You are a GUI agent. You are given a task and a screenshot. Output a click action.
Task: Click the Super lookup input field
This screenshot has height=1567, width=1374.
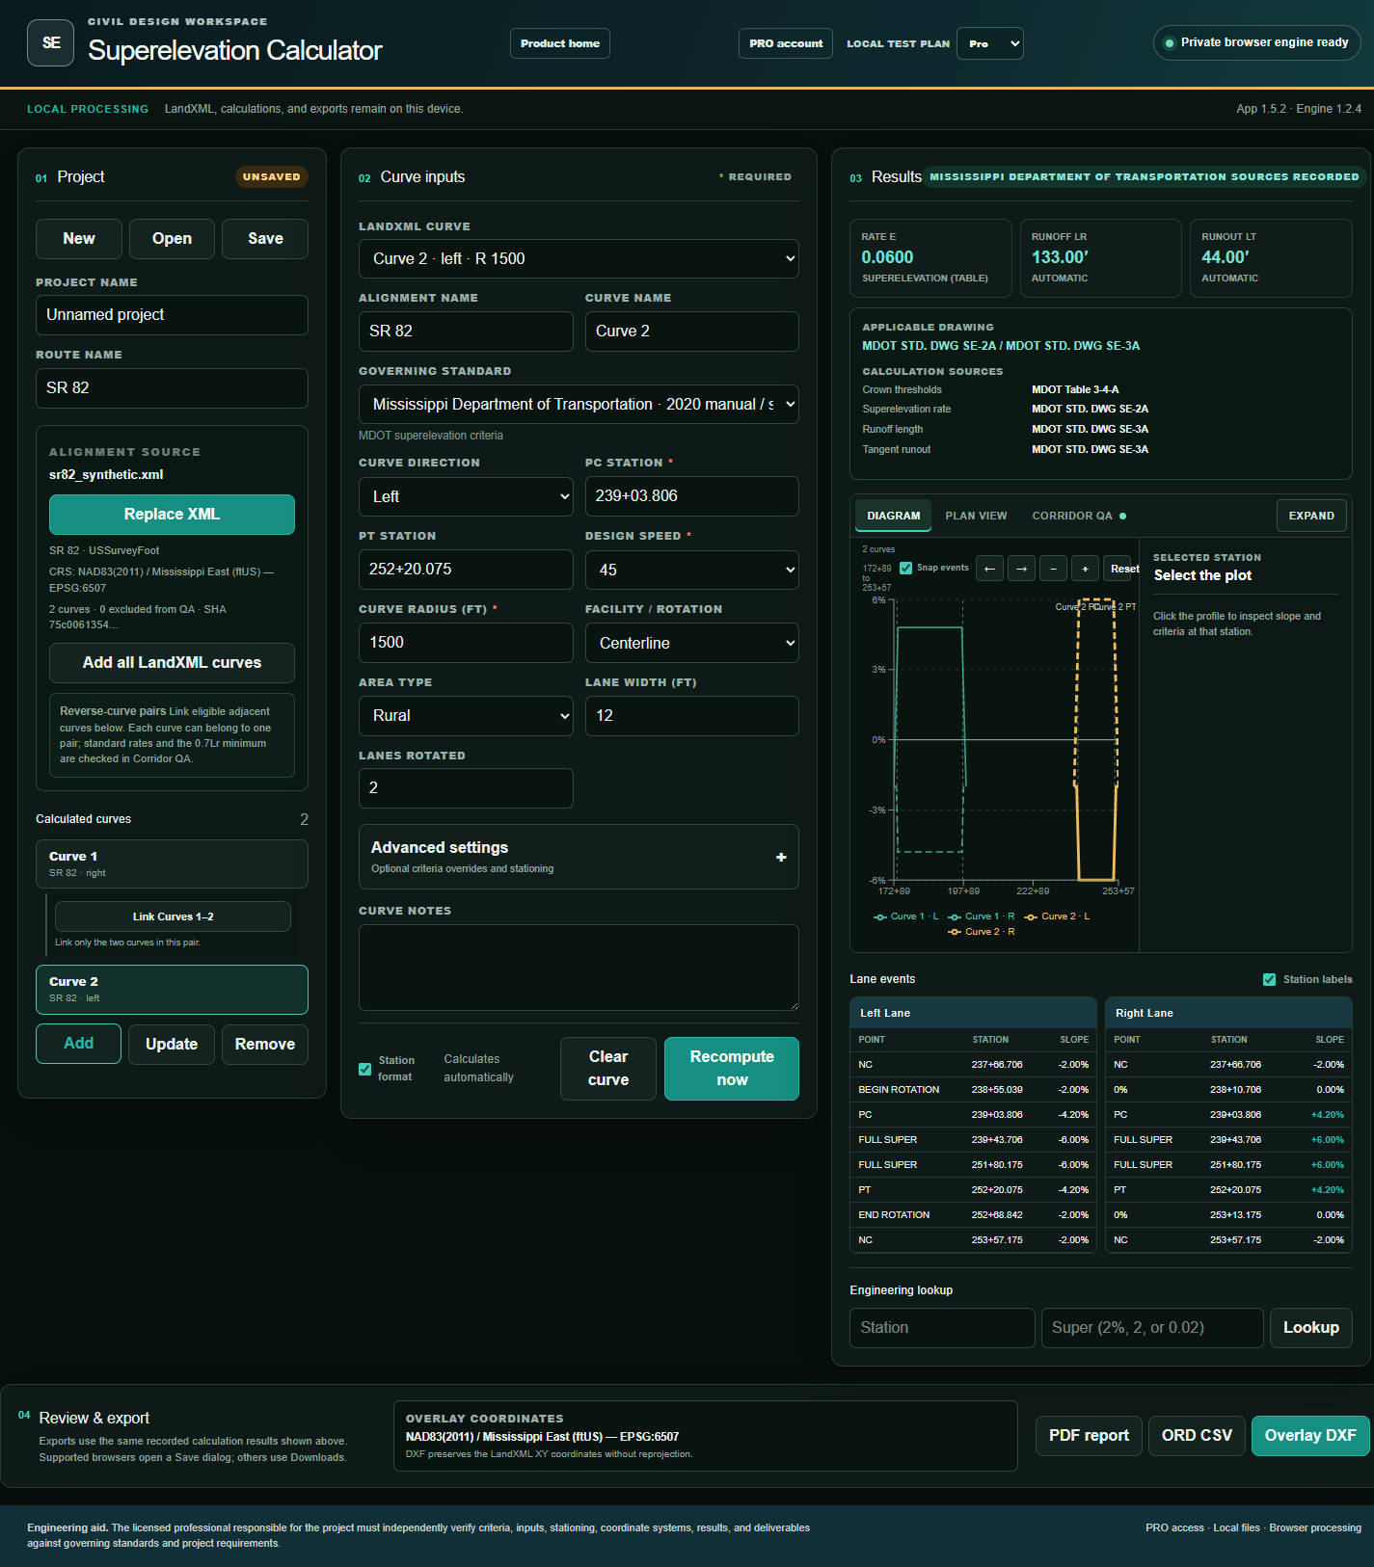(1152, 1328)
